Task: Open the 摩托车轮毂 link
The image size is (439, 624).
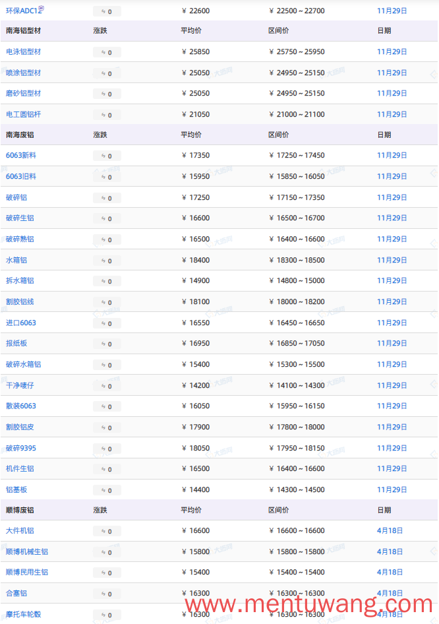Action: coord(24,615)
